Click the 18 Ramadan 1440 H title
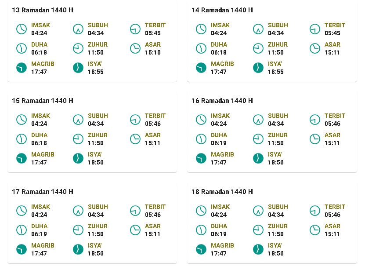365x270 pixels. pyautogui.click(x=222, y=192)
